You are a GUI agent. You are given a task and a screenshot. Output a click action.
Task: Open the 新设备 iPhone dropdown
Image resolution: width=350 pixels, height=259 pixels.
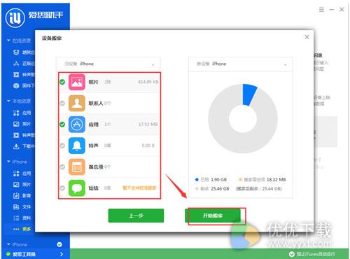[x=241, y=64]
